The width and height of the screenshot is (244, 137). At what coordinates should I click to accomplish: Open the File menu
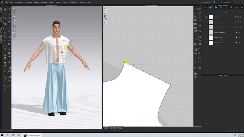click(x=6, y=2)
